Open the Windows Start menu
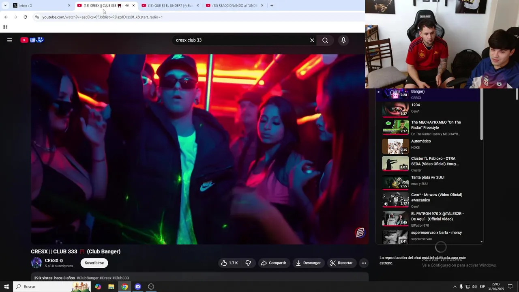The height and width of the screenshot is (292, 519). pos(6,287)
